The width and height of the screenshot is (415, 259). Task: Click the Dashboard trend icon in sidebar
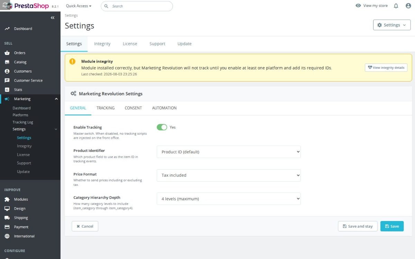coord(7,29)
